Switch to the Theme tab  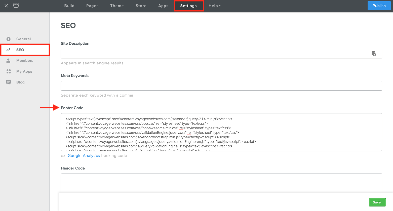(x=117, y=6)
